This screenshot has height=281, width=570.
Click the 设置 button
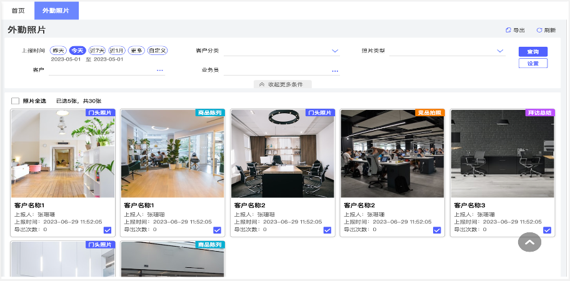(x=533, y=63)
